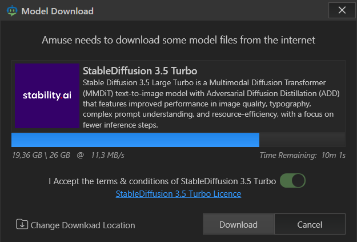Click the 'I Accept the terms' label text
Viewport: 357px width, 242px height.
(x=162, y=181)
